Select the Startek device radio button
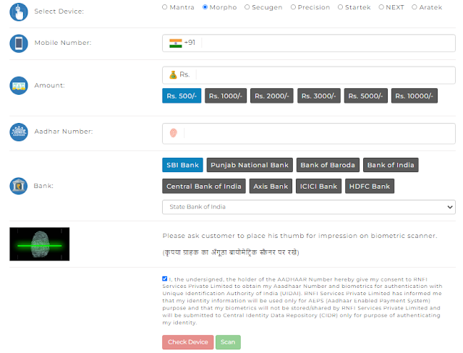The height and width of the screenshot is (353, 463). click(x=341, y=7)
